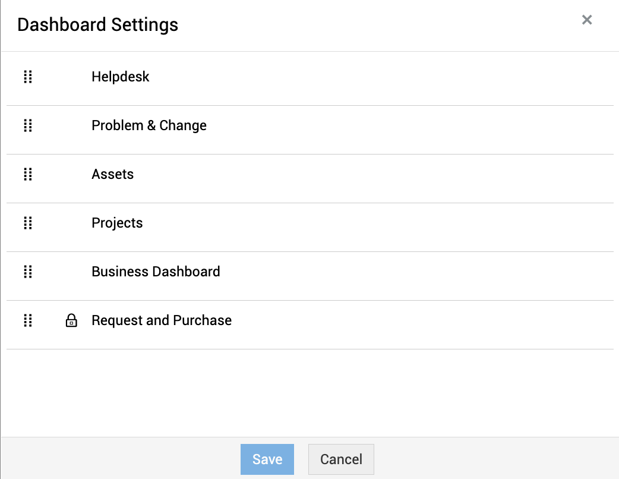Screen dimensions: 619x479
Task: Click the Problem & Change drag handle
Action: (28, 125)
